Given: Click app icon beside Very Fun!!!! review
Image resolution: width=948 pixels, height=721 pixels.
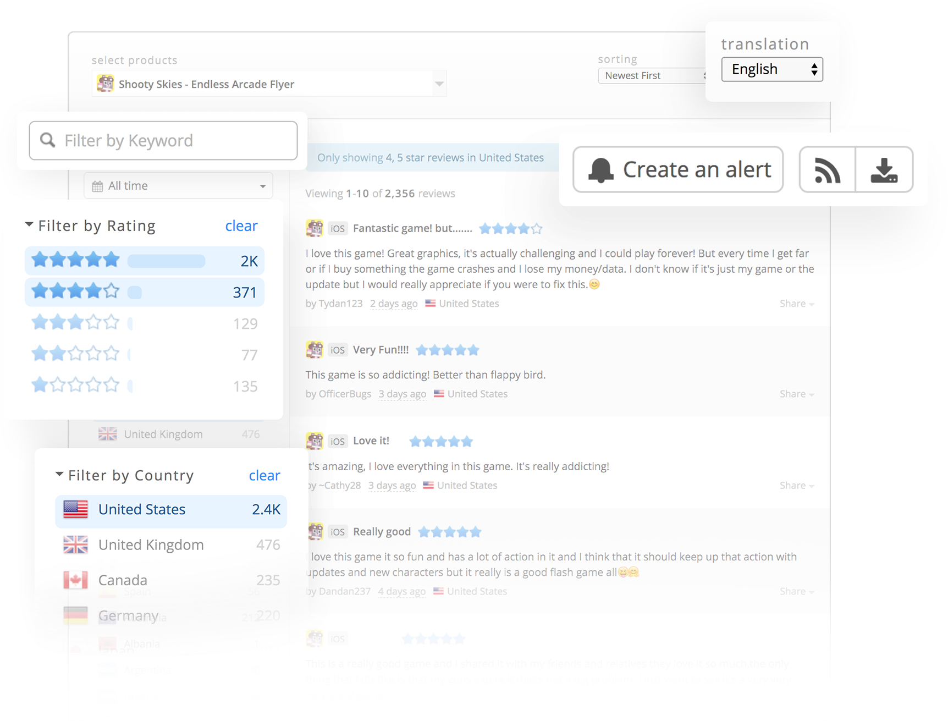Looking at the screenshot, I should [x=315, y=349].
